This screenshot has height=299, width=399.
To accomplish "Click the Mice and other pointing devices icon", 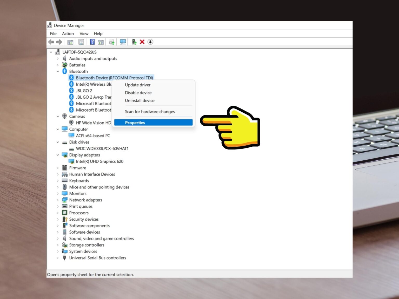I will 65,187.
